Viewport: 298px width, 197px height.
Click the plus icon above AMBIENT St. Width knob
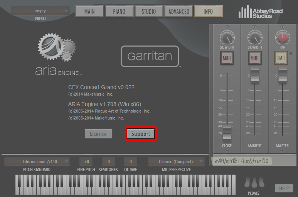255,27
